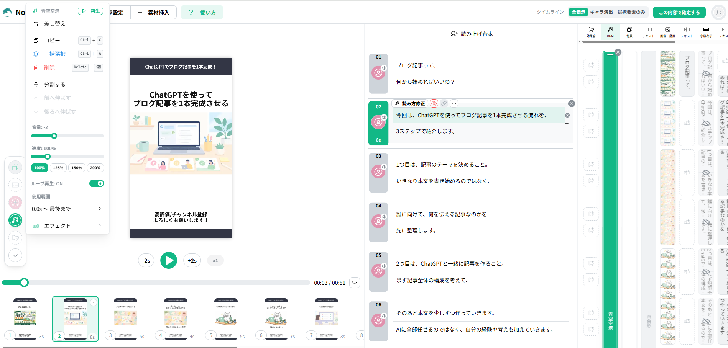728x348 pixels.
Task: Expand the エフェクト submenu
Action: 67,226
